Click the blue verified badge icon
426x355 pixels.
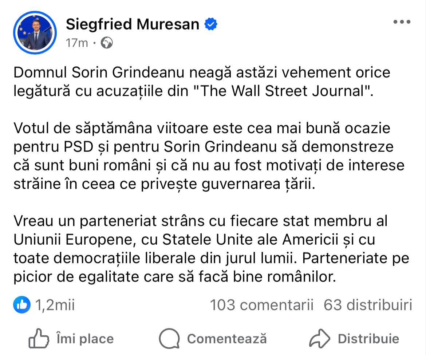point(211,24)
